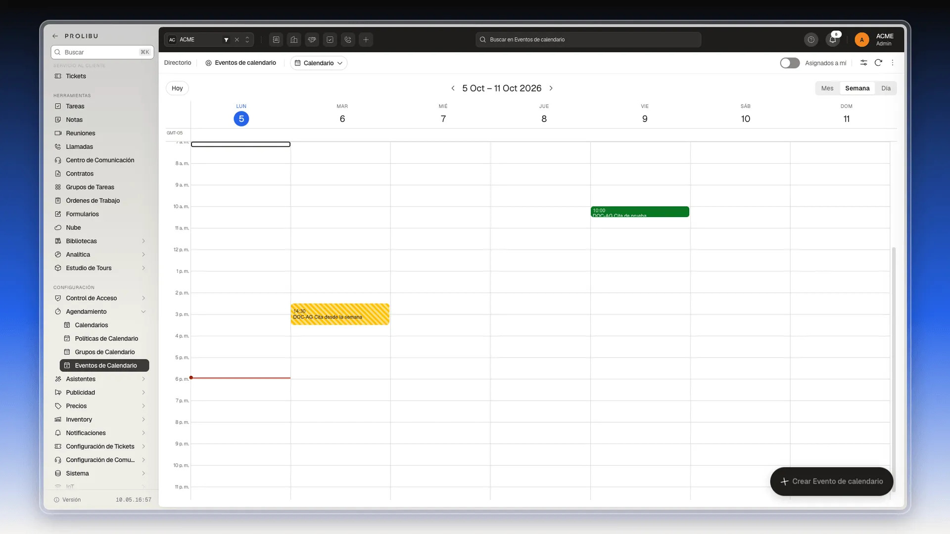The image size is (950, 534).
Task: Go to the previous week
Action: (453, 88)
